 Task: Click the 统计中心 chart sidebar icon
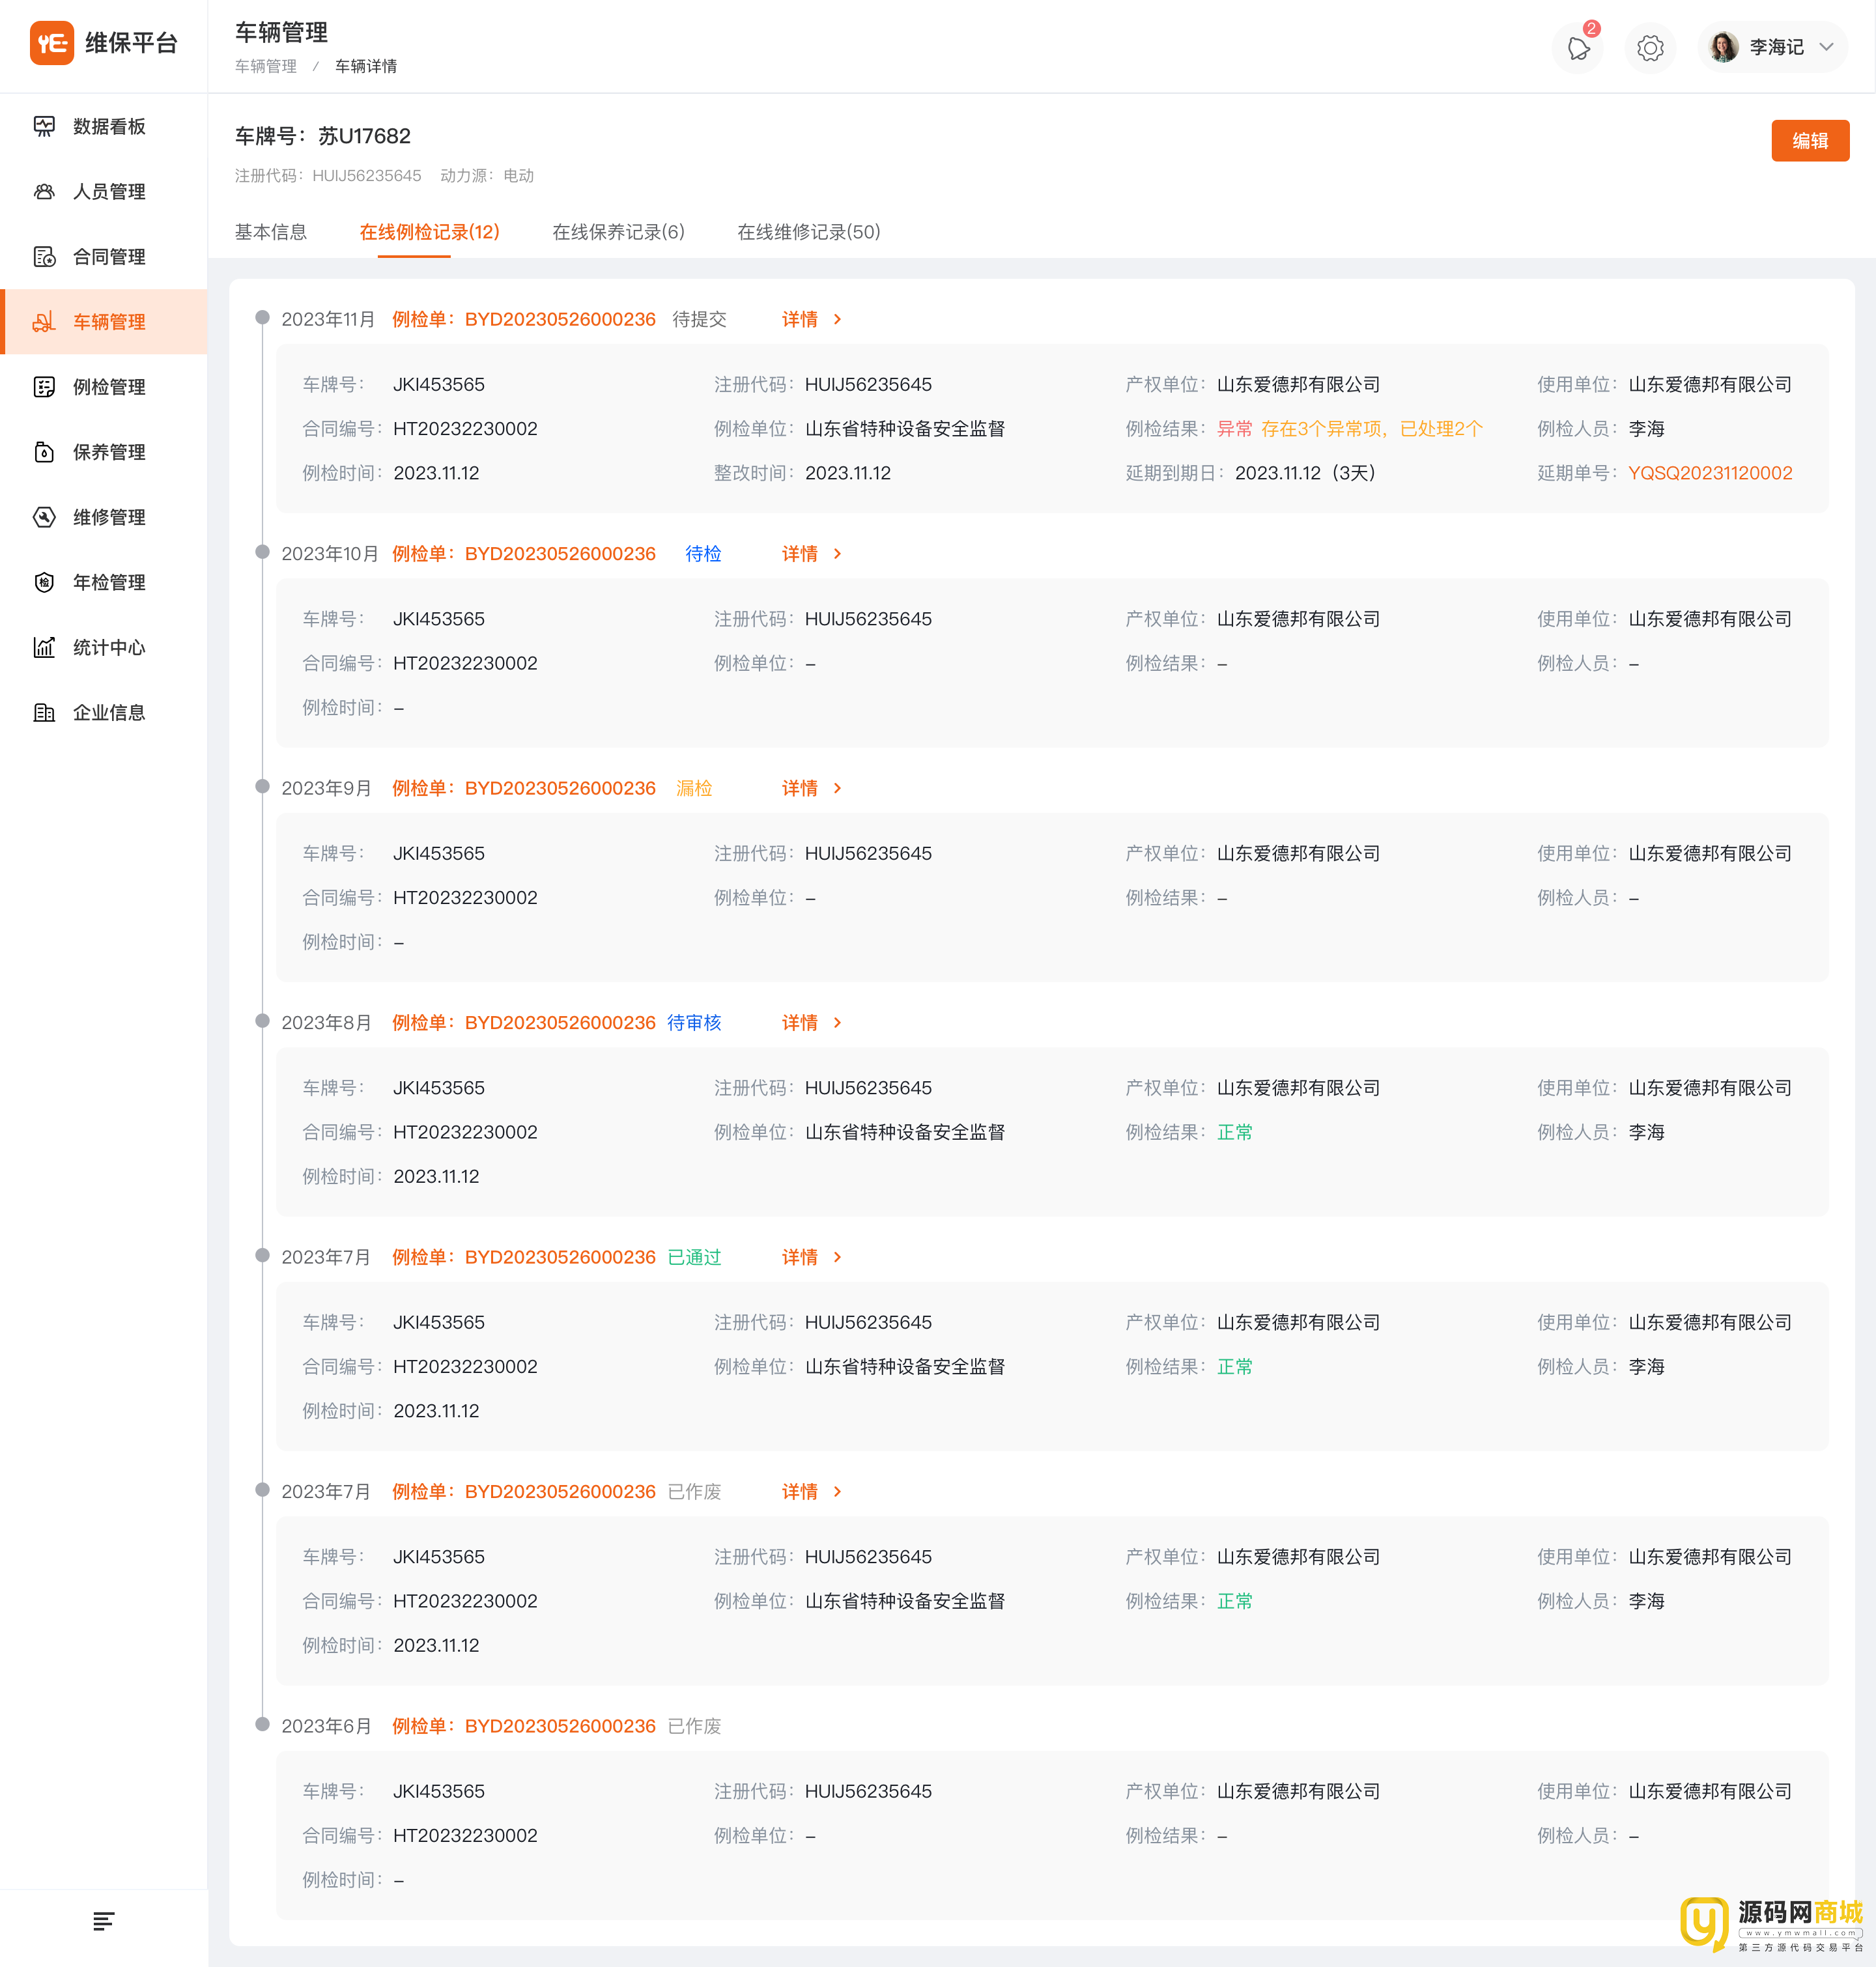pos(44,647)
